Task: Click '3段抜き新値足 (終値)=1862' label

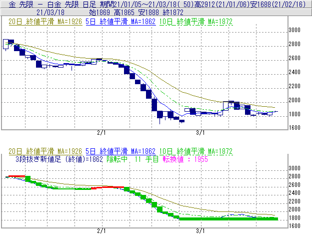Action: click(x=59, y=159)
